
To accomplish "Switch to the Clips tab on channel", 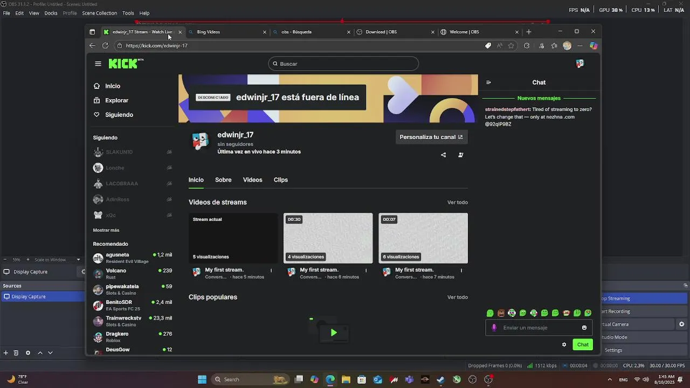I will tap(281, 180).
